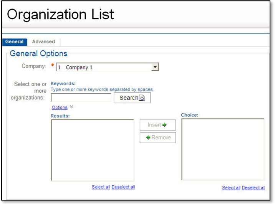Viewport: 275px width, 204px height.
Task: Click inside the Results list box
Action: [92, 150]
